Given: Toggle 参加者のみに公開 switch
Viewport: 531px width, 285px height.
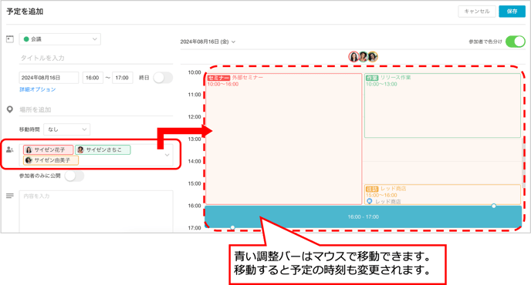Looking at the screenshot, I should pos(75,176).
